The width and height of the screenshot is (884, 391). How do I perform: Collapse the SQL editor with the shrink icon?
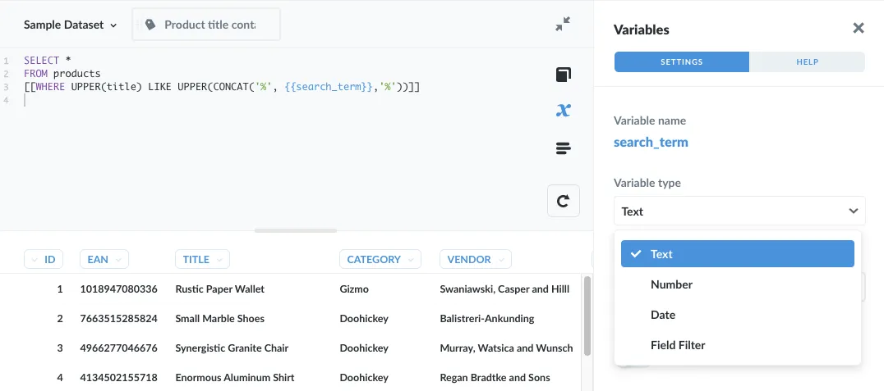[563, 25]
